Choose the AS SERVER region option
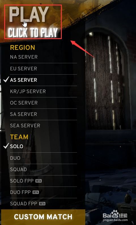The height and width of the screenshot is (225, 136). [x=43, y=80]
